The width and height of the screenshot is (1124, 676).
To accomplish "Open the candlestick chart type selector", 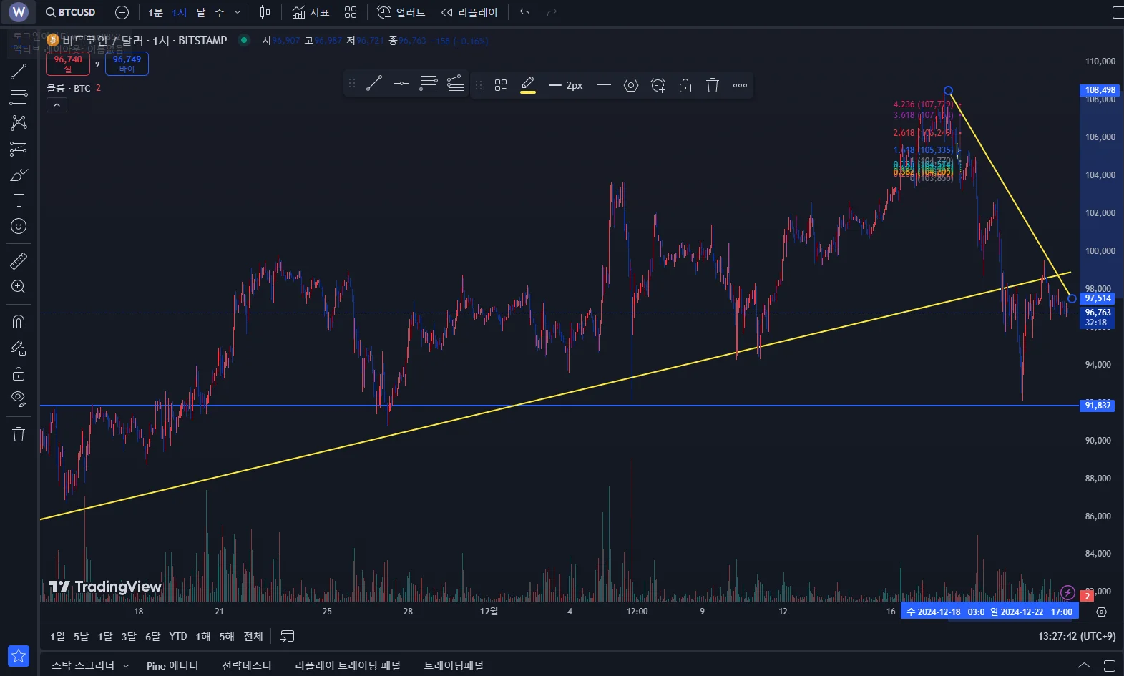I will tap(265, 12).
